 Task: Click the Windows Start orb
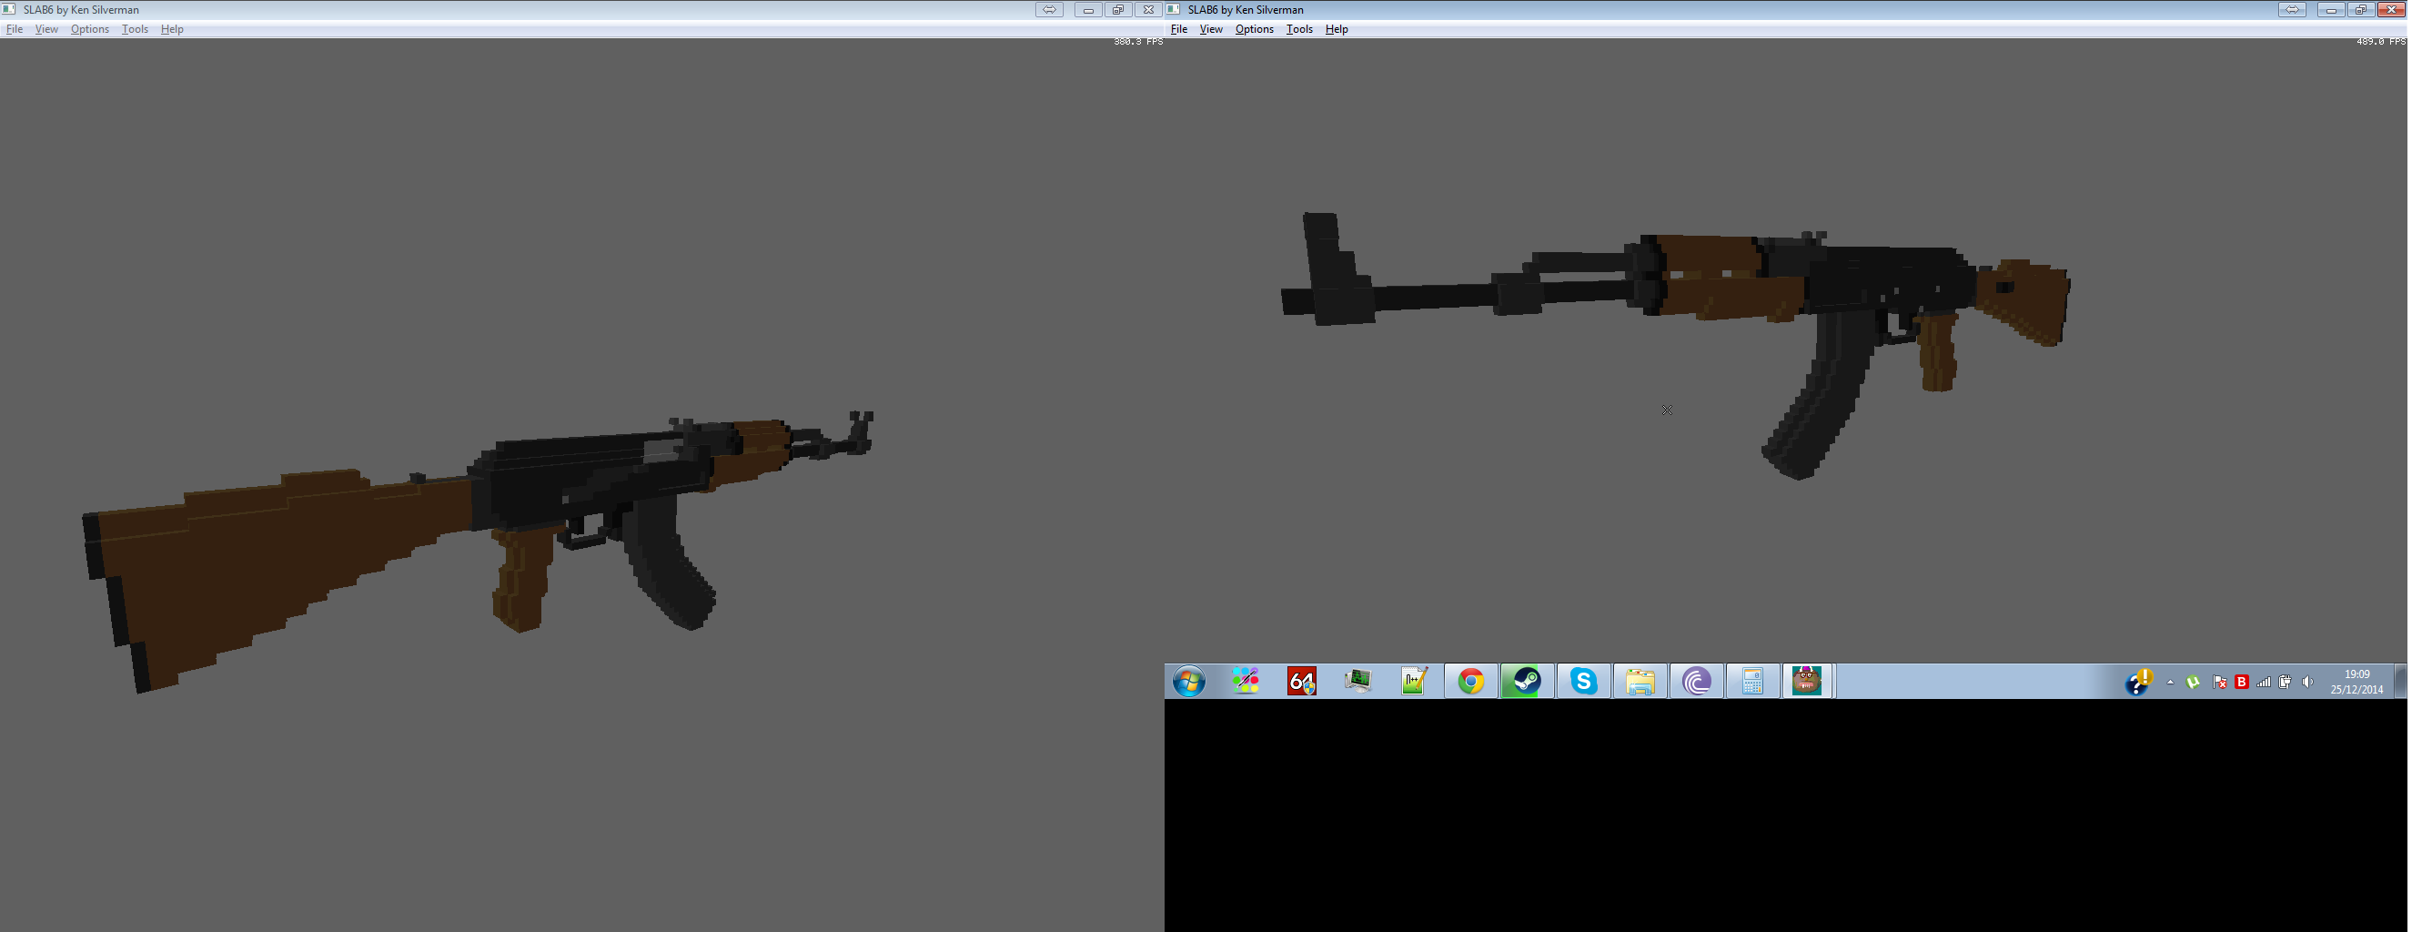1189,681
